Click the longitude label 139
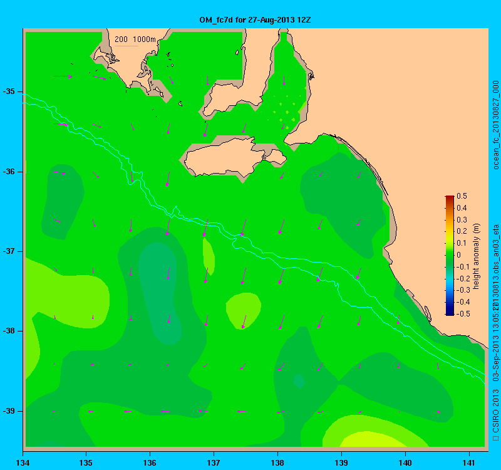 point(341,462)
